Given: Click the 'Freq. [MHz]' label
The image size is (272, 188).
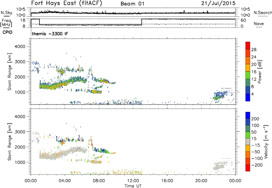Looking at the screenshot, I should click(6, 23).
